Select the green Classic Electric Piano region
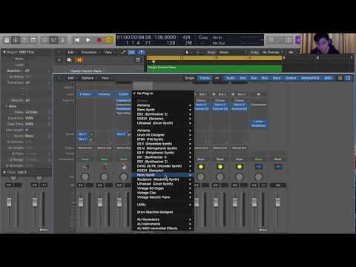Image resolution: width=356 pixels, height=267 pixels. point(214,68)
